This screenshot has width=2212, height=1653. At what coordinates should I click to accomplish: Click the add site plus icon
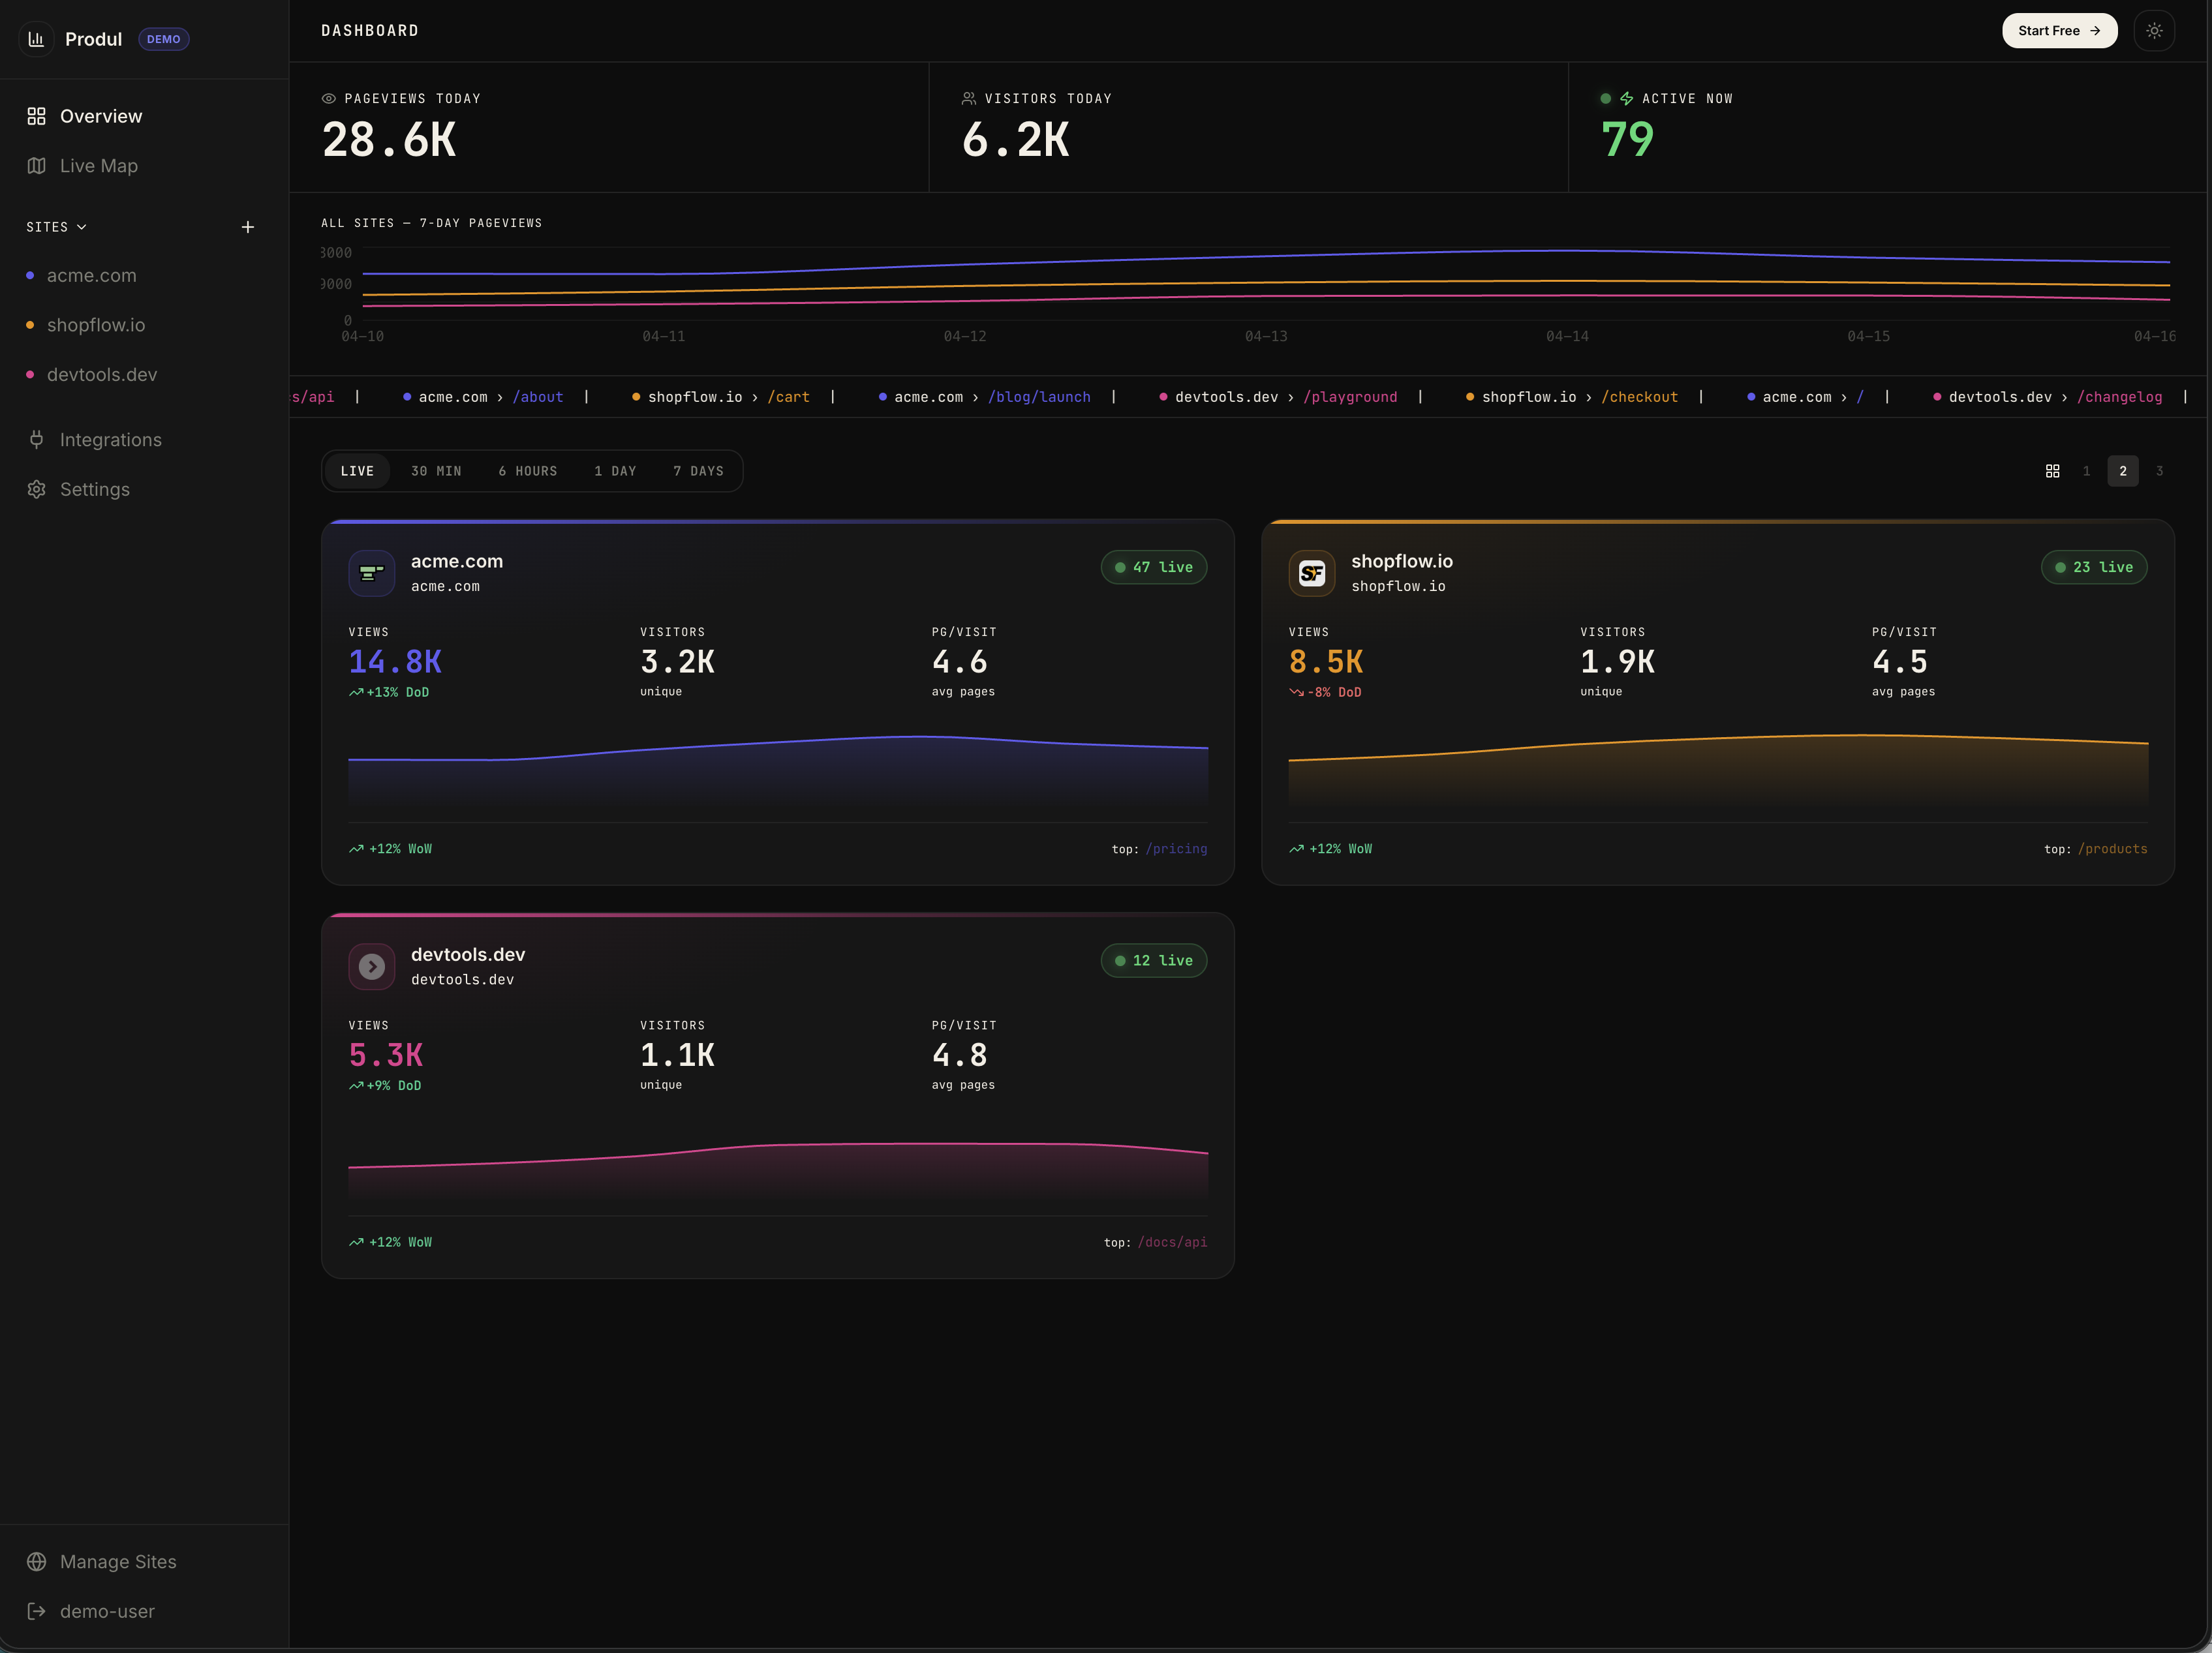(x=248, y=227)
